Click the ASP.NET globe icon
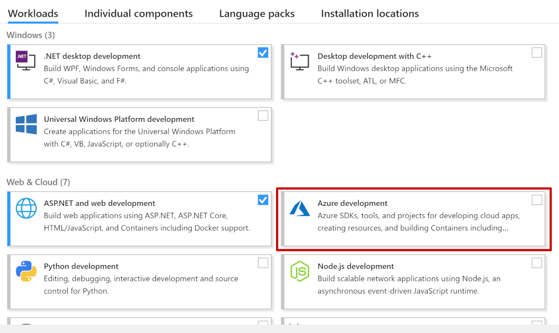The height and width of the screenshot is (333, 559). point(26,208)
